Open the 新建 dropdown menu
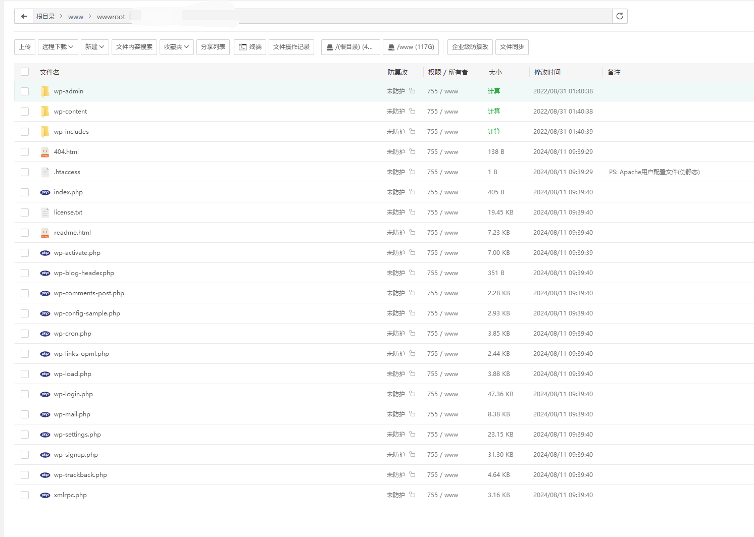 [95, 47]
